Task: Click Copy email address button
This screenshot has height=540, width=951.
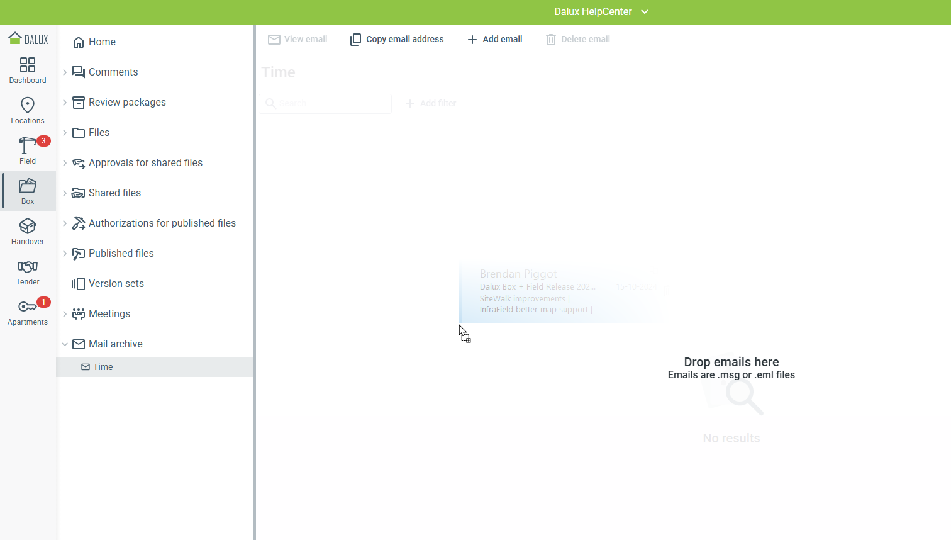Action: coord(397,39)
